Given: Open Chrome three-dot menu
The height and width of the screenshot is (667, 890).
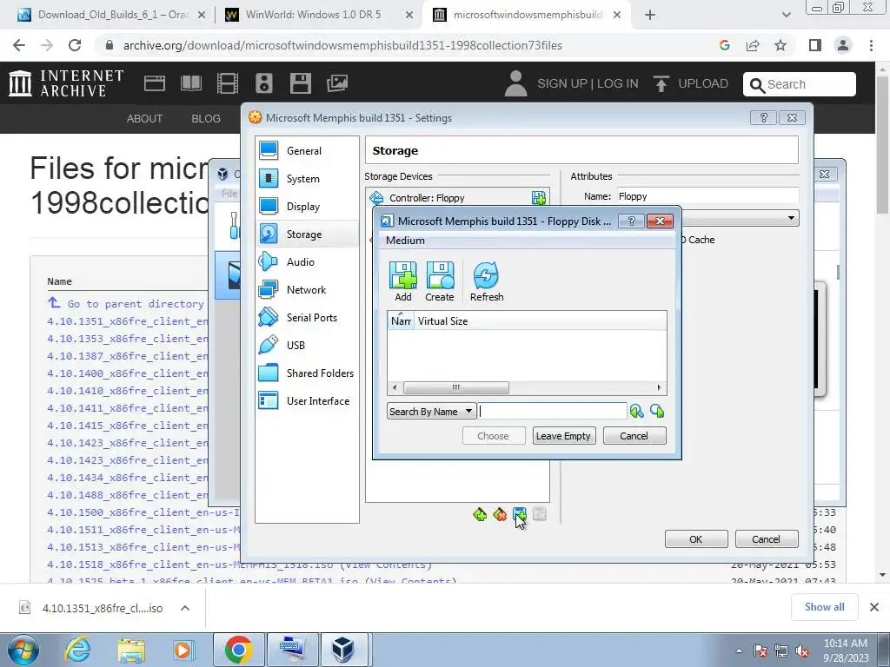Looking at the screenshot, I should (871, 45).
